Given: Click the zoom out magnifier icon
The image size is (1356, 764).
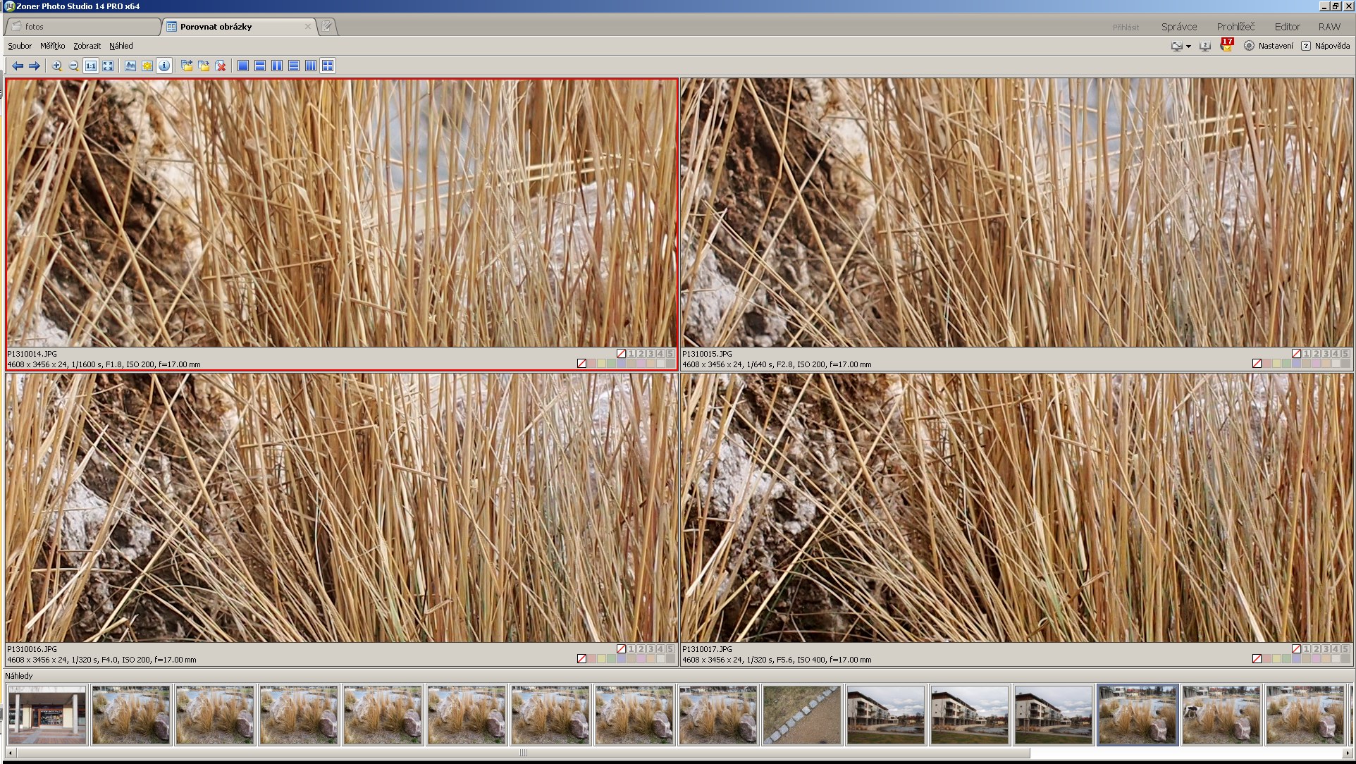Looking at the screenshot, I should click(x=74, y=66).
